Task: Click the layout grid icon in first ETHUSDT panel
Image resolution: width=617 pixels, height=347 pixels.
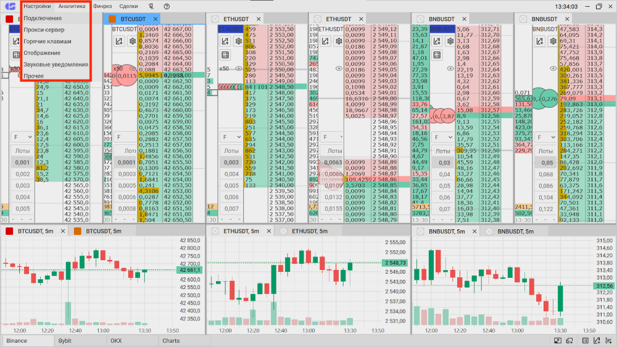Action: point(225,55)
